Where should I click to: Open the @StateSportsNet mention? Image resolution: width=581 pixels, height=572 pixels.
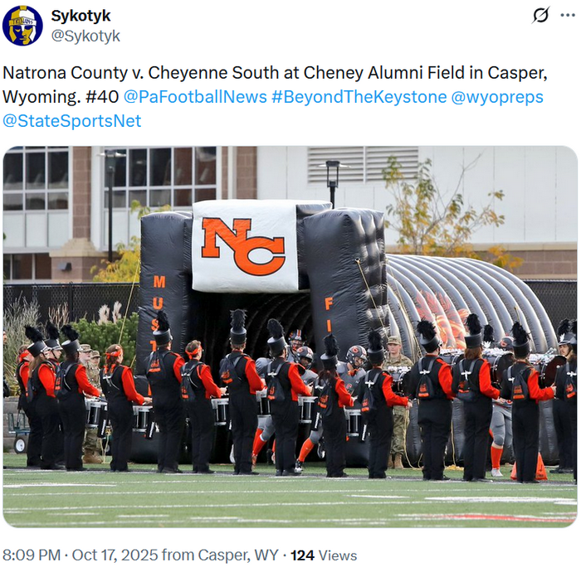[72, 121]
